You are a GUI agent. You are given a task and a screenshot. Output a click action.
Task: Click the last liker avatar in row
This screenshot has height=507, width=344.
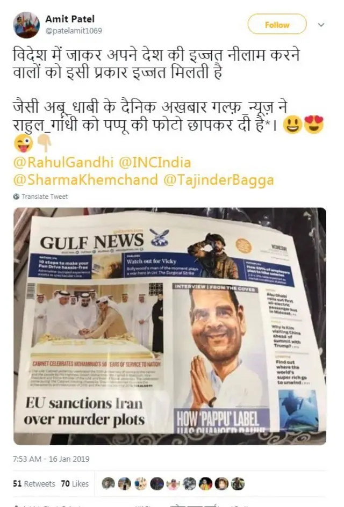coord(238,484)
